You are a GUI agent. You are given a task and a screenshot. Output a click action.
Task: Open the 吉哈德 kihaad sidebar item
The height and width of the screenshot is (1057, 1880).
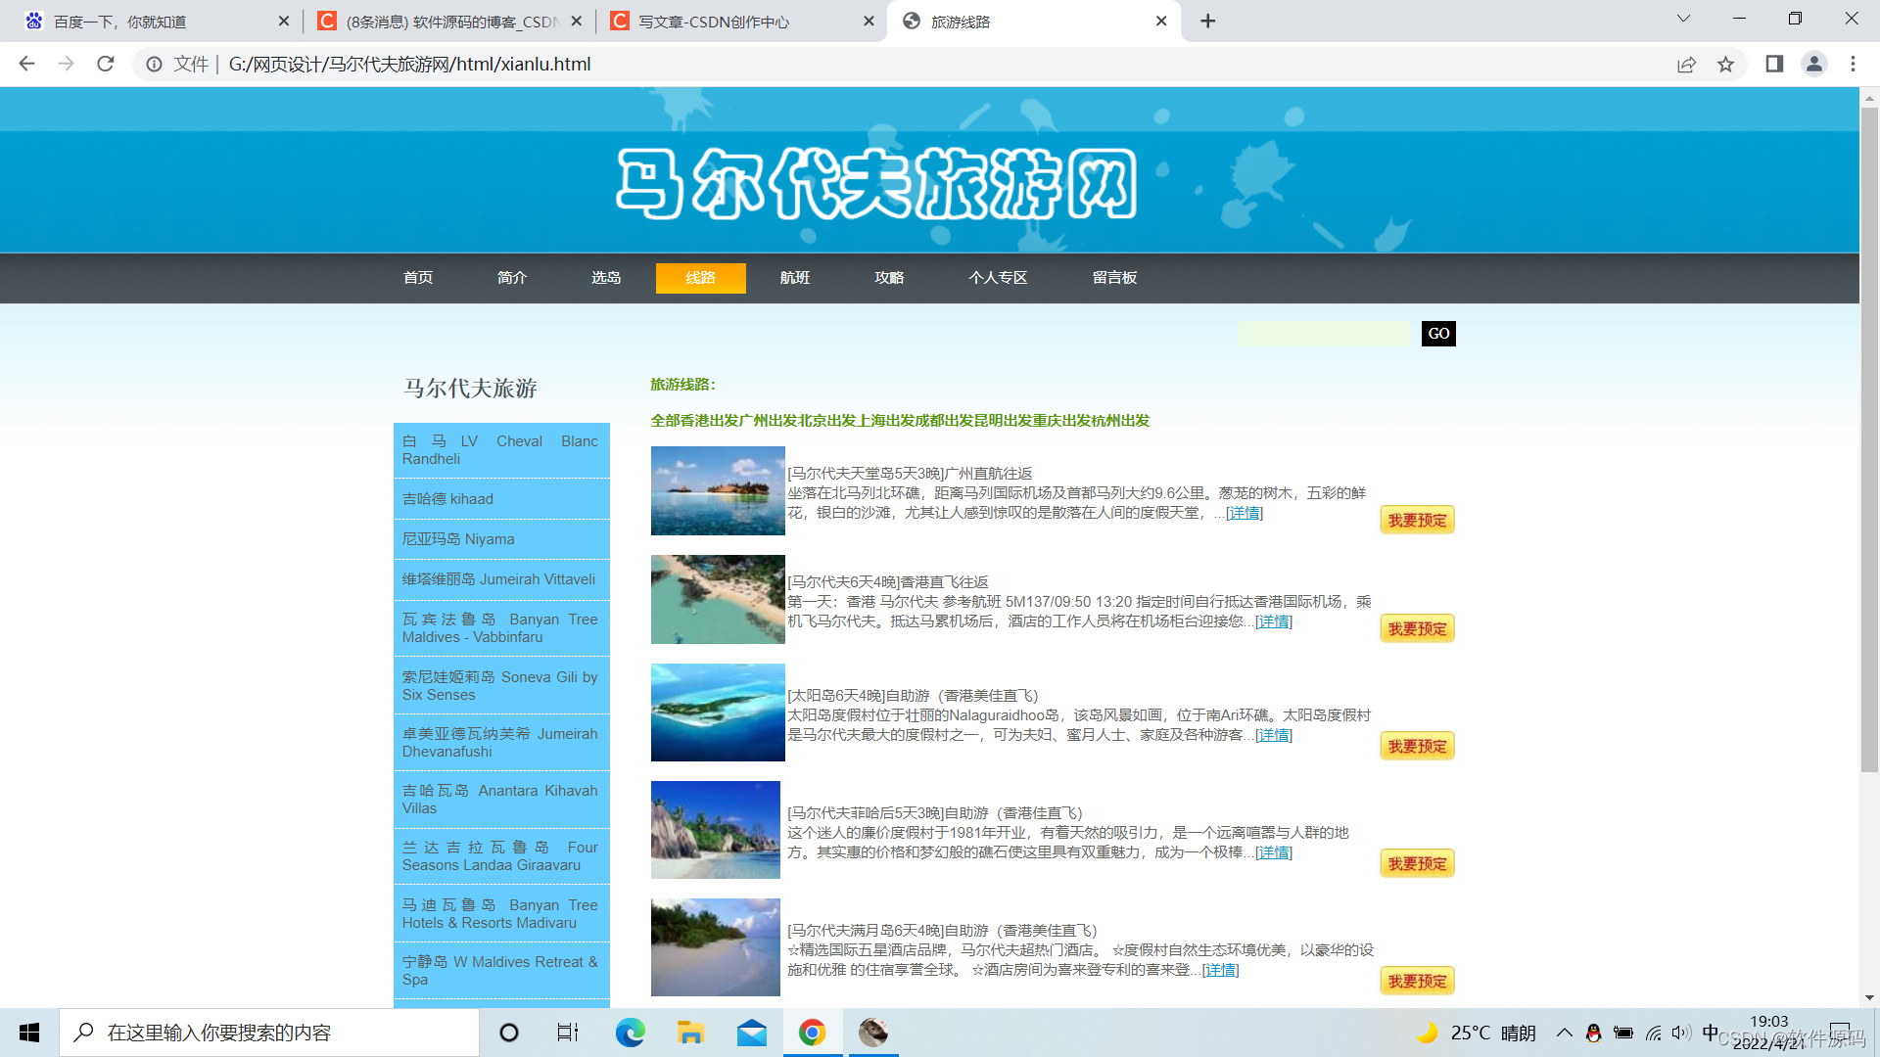(x=447, y=499)
